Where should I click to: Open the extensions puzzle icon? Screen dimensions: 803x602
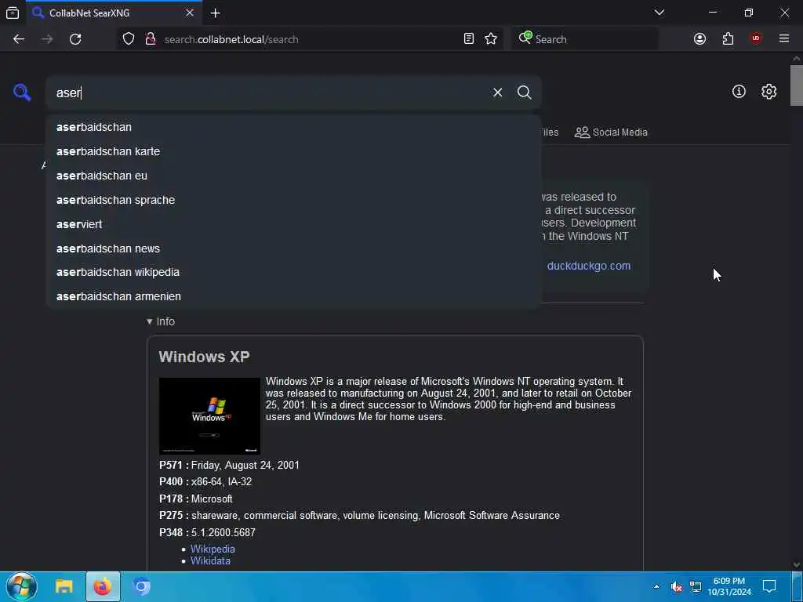tap(728, 39)
